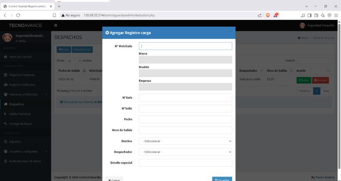Click the Hora de Salida input field
Viewport: 341px width, 181px height.
[185, 130]
